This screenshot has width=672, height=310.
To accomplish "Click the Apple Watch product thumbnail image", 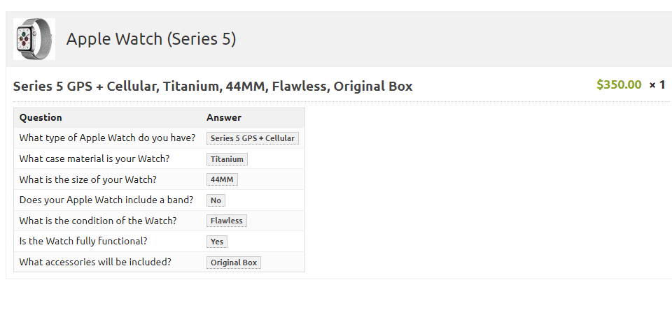I will 34,39.
